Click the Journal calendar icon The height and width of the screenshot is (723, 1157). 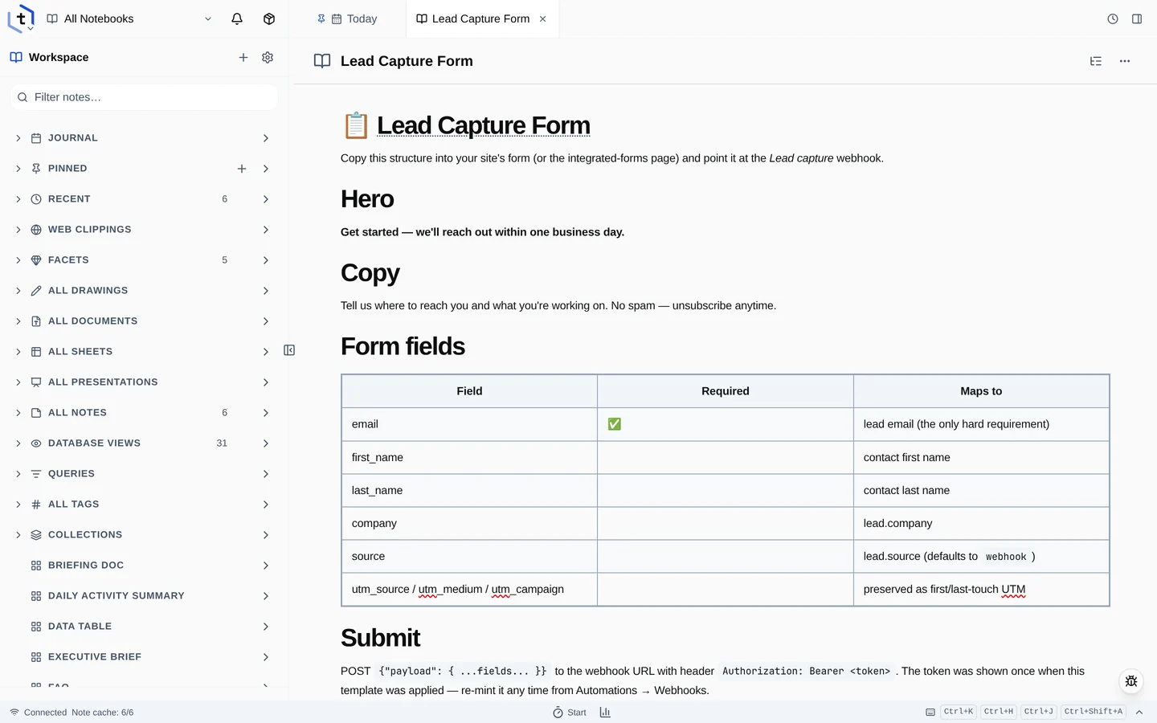(x=36, y=138)
